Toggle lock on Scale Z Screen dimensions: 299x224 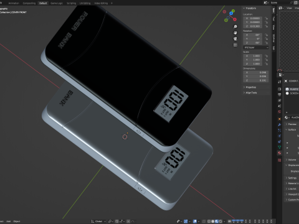pos(267,64)
